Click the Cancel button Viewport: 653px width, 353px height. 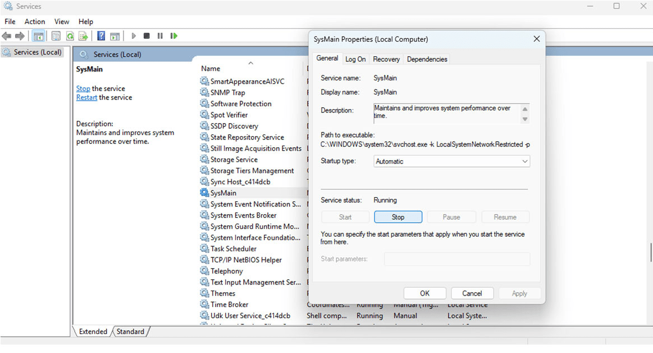(x=472, y=293)
